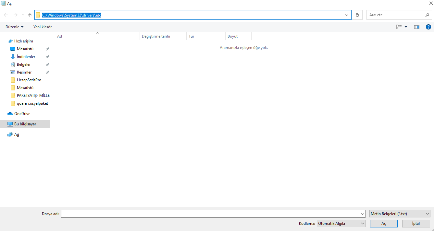Open the Düzenle menu
Image resolution: width=434 pixels, height=231 pixels.
[15, 27]
